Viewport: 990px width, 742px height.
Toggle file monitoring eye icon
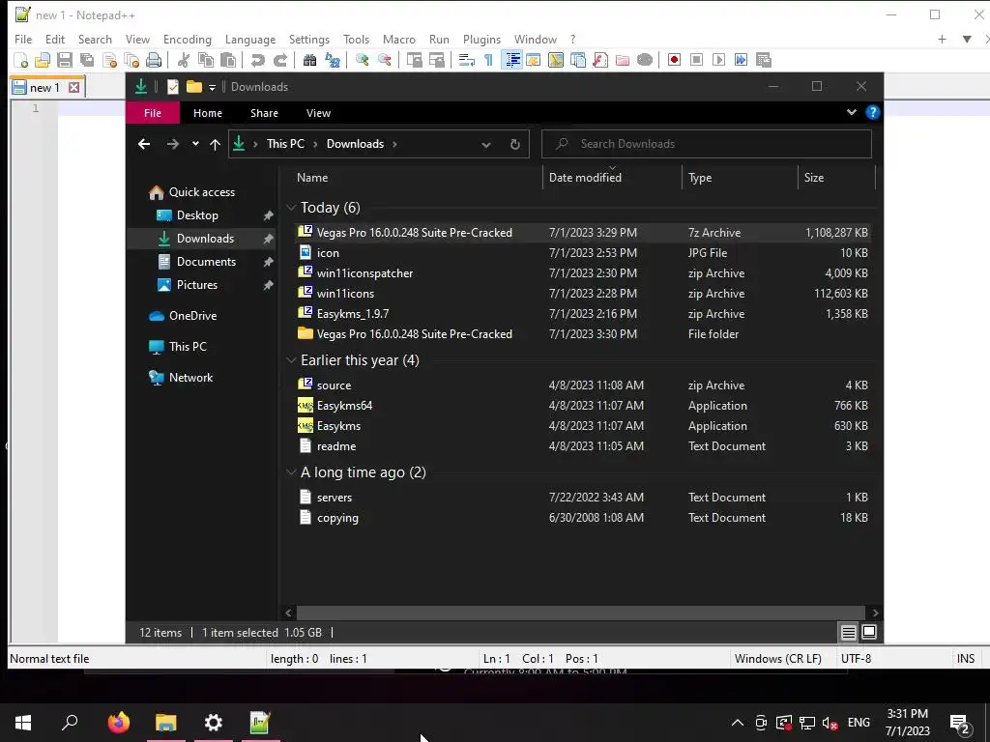[645, 60]
